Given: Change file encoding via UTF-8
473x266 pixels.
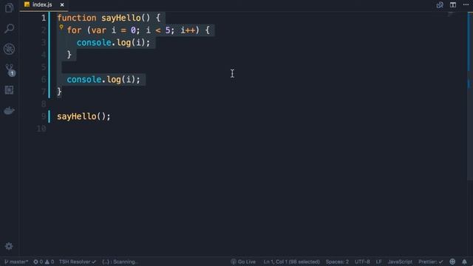Looking at the screenshot, I should 362,262.
